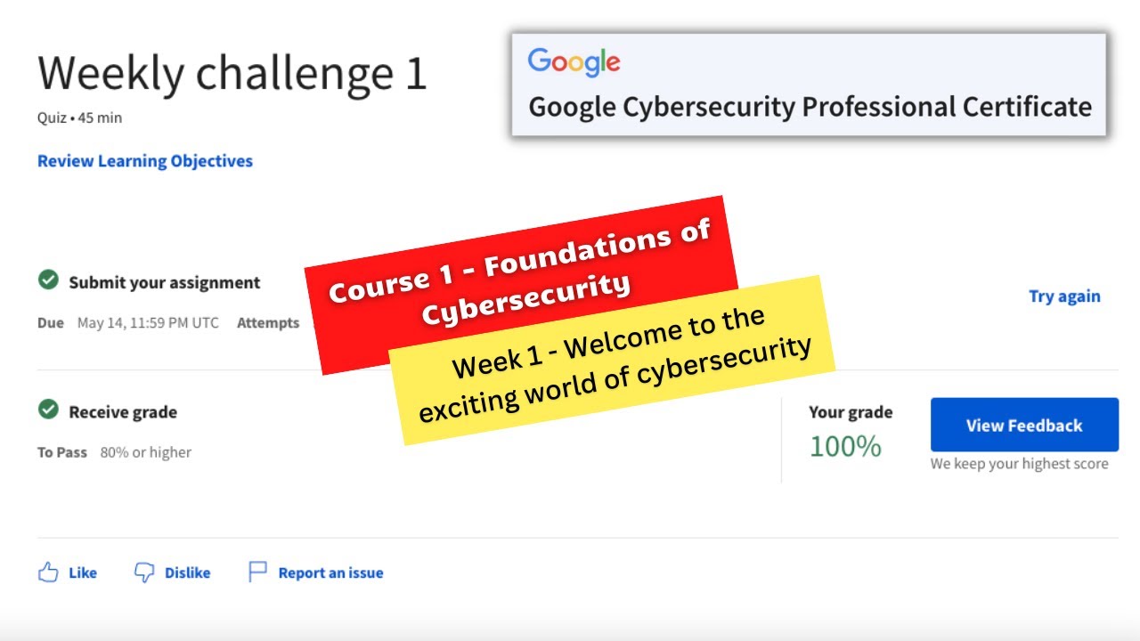Click the Google logo
Viewport: 1140px width, 641px height.
tap(574, 62)
